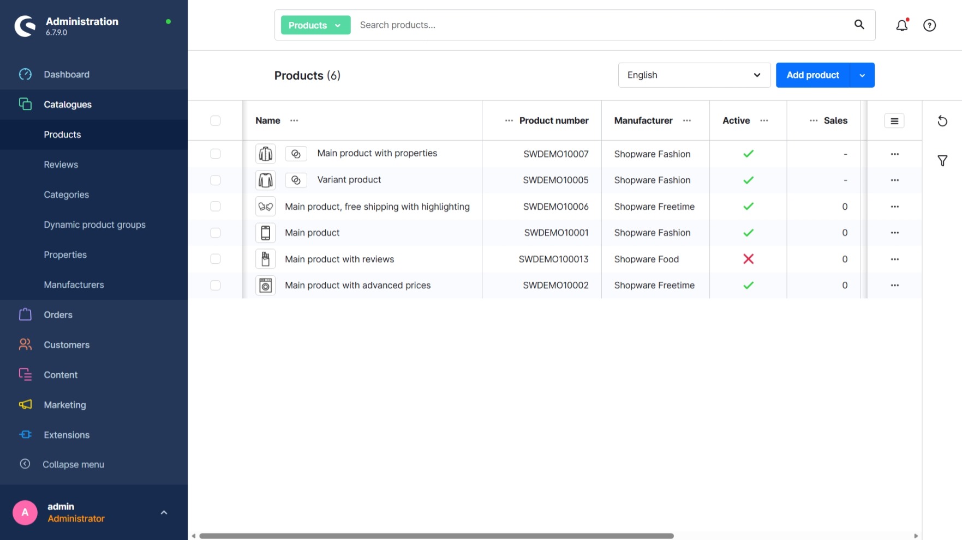Open Name column options dots

coord(294,120)
